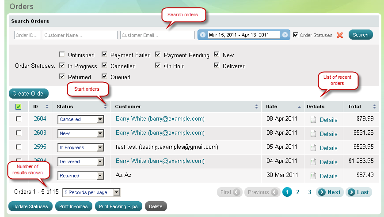Click the red X clear search icon

click(340, 35)
